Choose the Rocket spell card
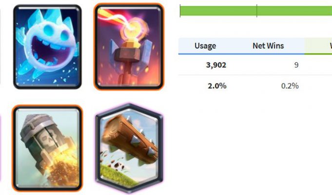This screenshot has width=332, height=195. tap(47, 148)
